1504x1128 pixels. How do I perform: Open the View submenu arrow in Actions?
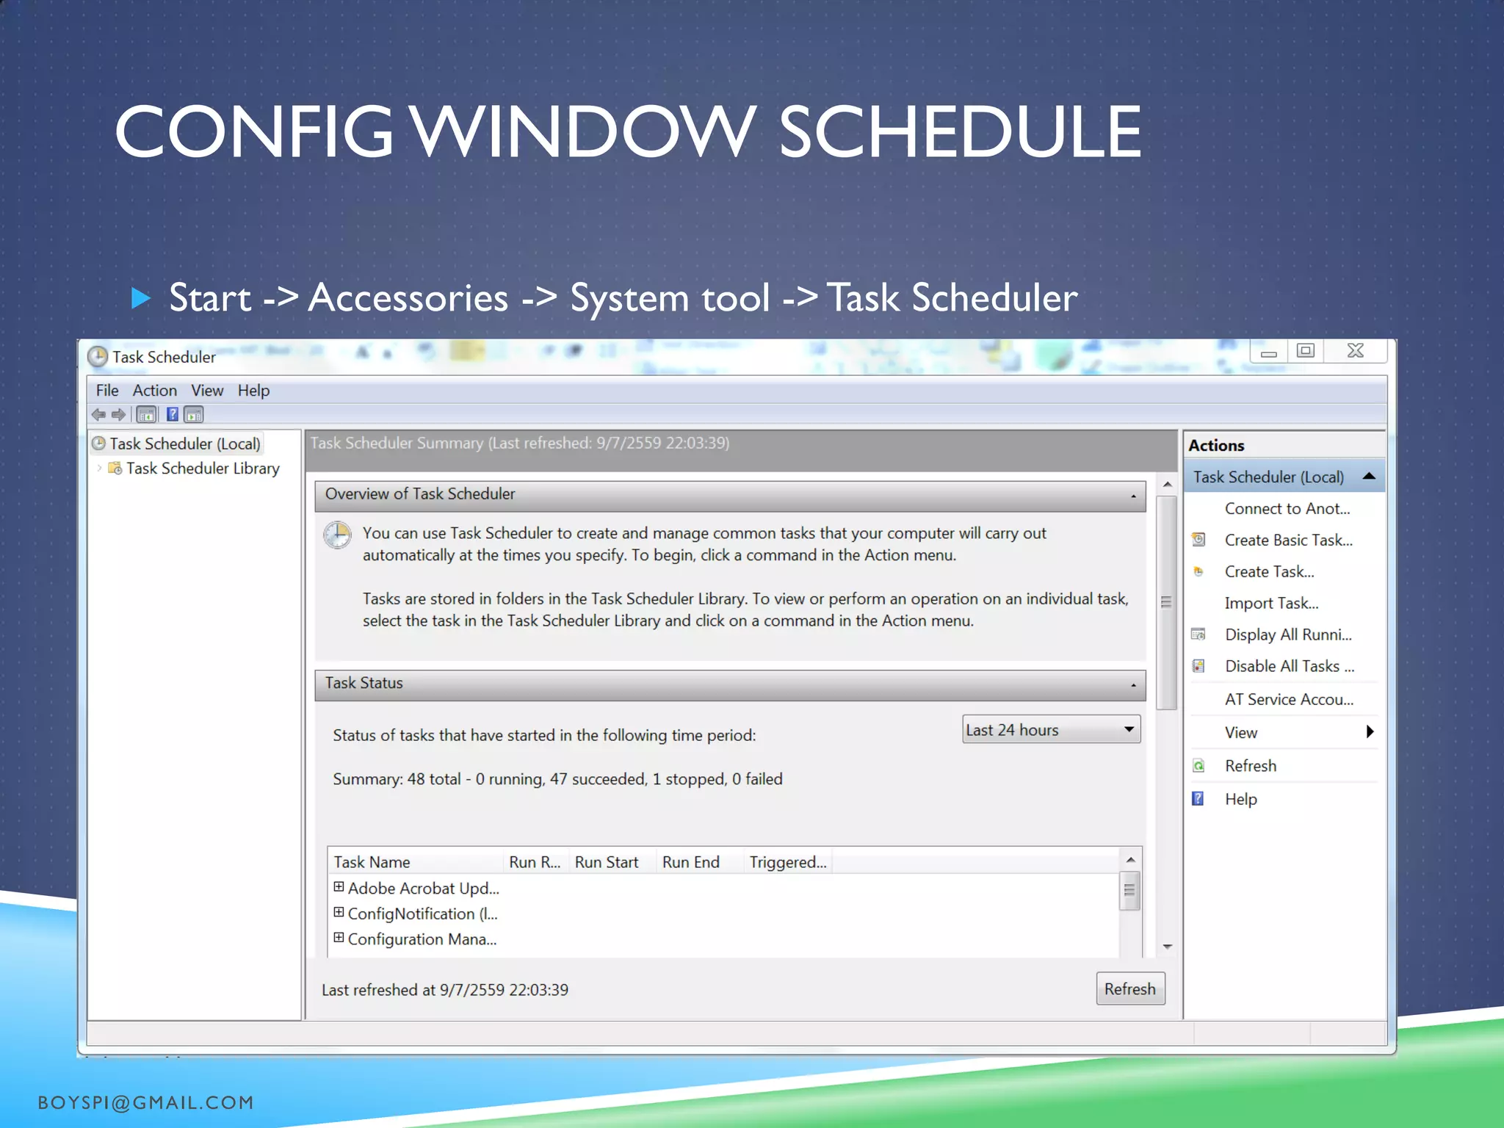tap(1370, 731)
